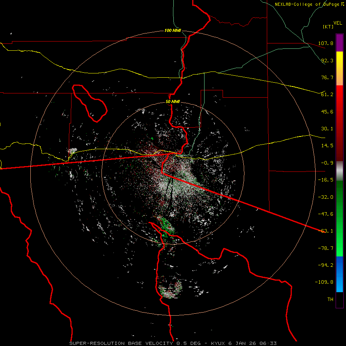Image resolution: width=346 pixels, height=346 pixels.
Task: Select the -78.7 legend value
Action: pos(326,248)
